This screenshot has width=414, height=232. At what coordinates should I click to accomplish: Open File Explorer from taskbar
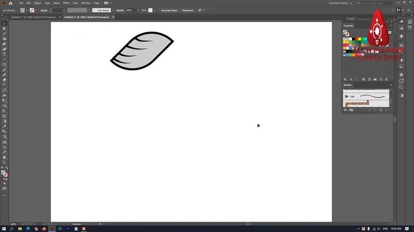click(20, 229)
